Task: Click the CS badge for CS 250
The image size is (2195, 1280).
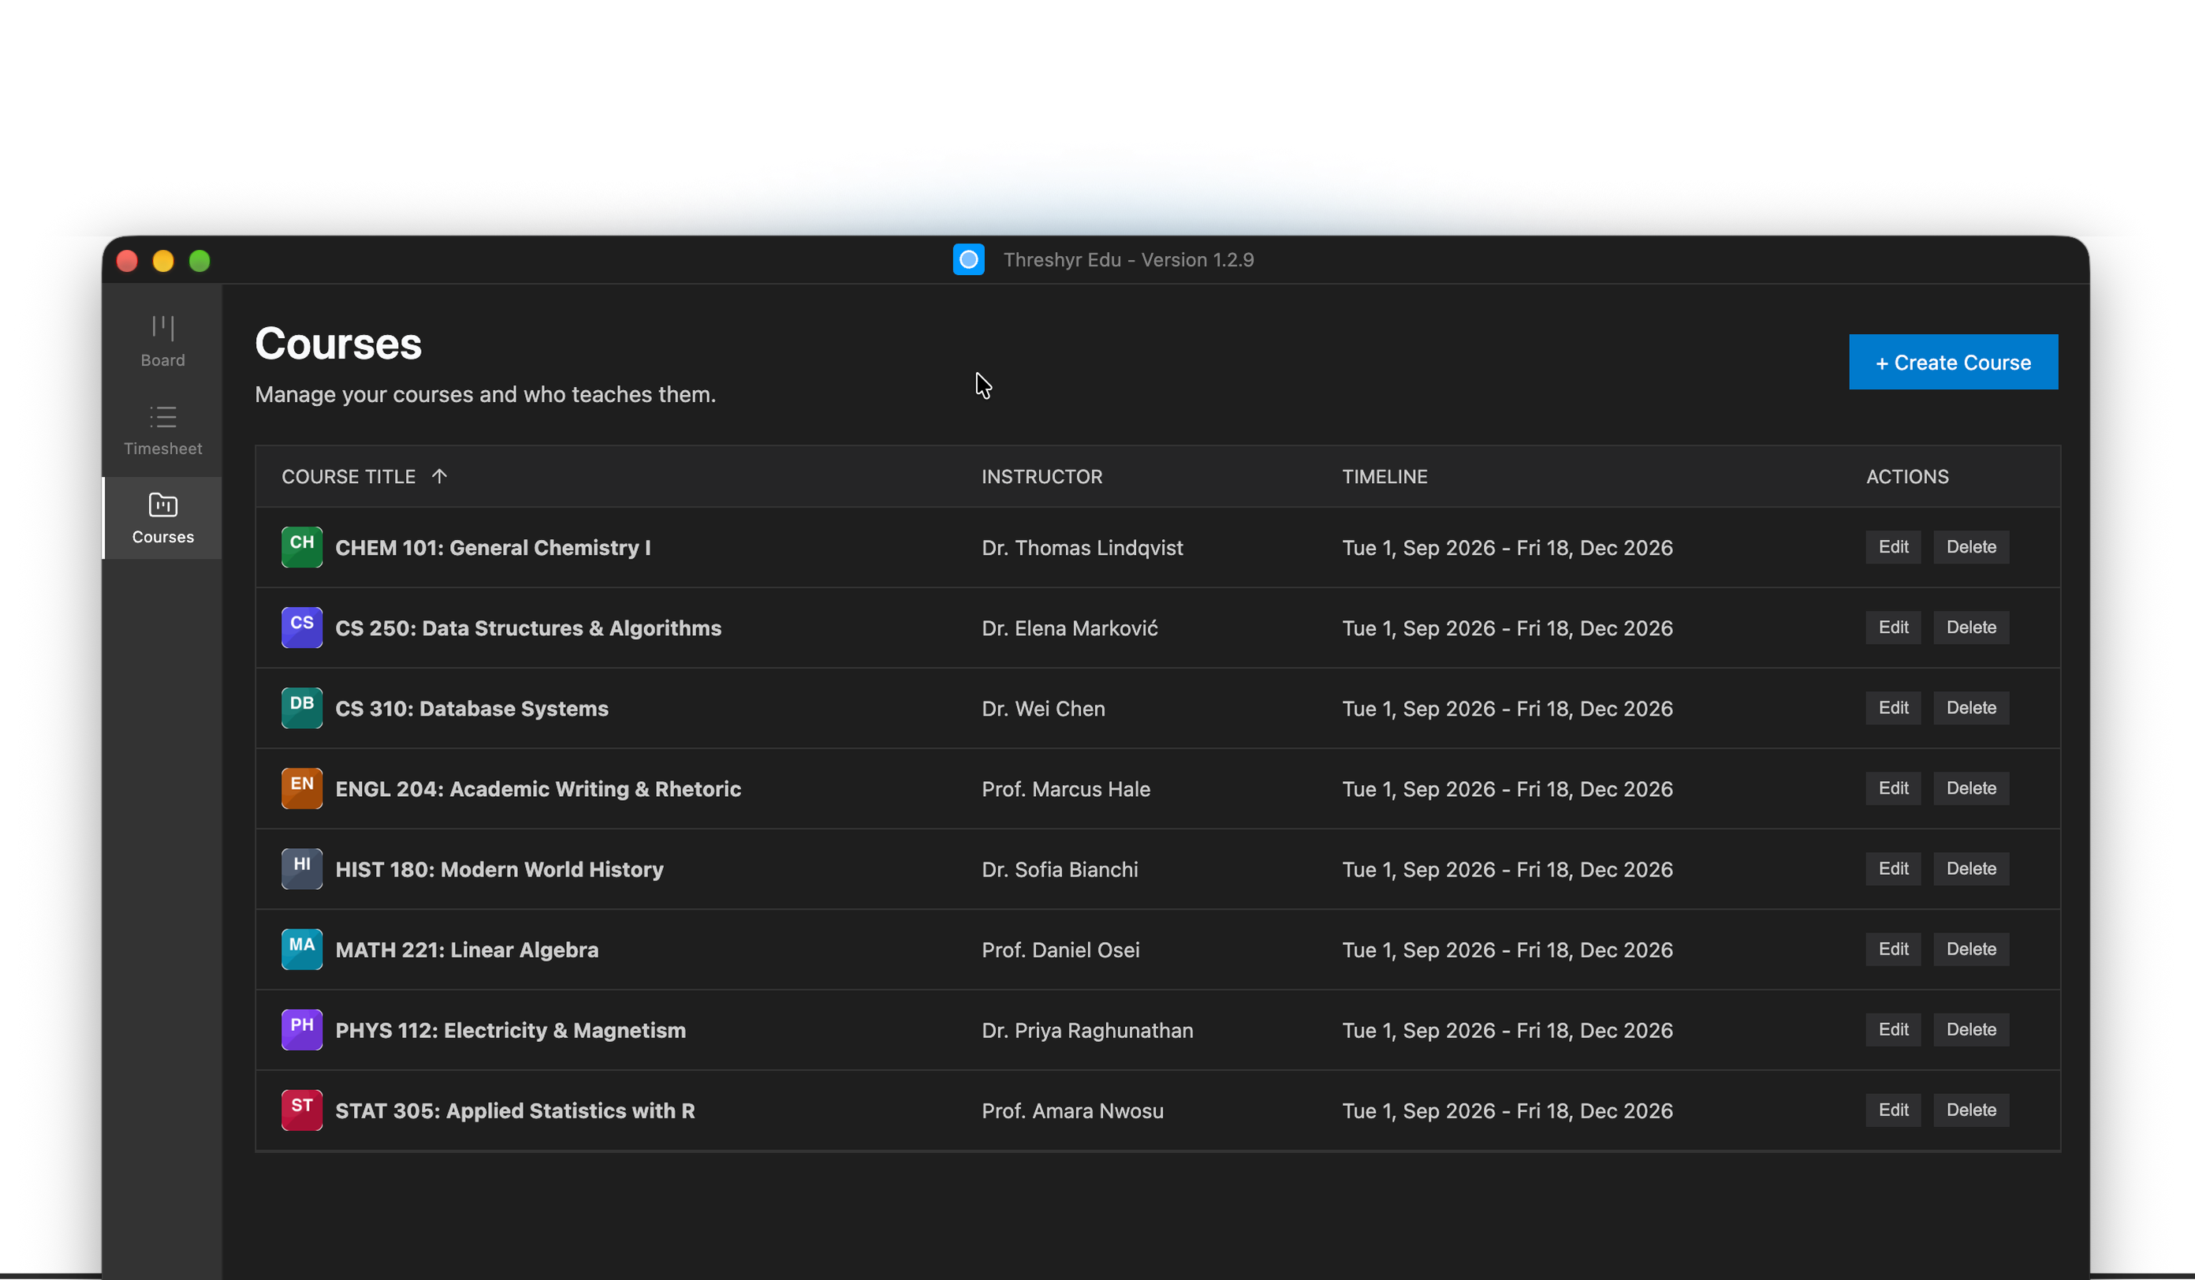Action: click(301, 628)
